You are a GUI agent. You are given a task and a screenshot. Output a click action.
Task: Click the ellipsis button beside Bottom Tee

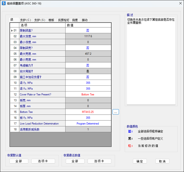116,112
